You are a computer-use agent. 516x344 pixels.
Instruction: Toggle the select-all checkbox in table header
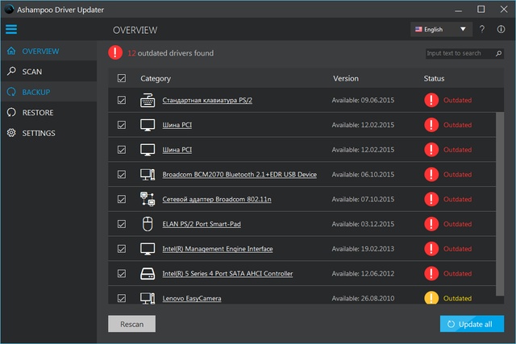[x=122, y=79]
